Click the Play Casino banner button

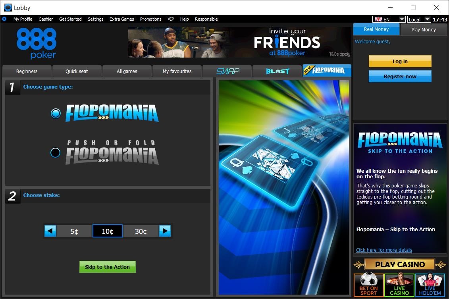(400, 264)
